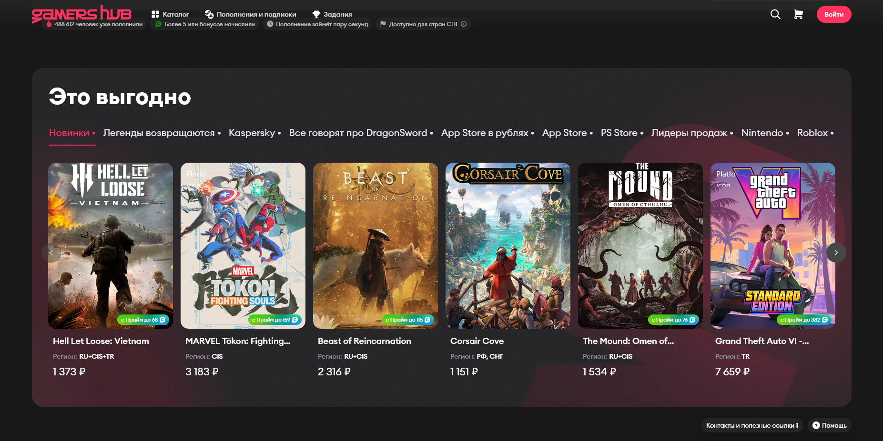Click the '7 659 ₽' price
Screen dimensions: 883x441
[732, 372]
